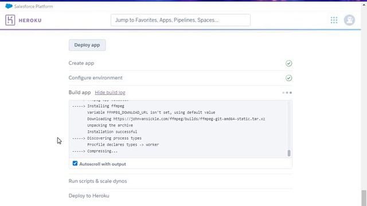The height and width of the screenshot is (206, 367).
Task: Click the Build app progress dots indicator
Action: (x=287, y=93)
